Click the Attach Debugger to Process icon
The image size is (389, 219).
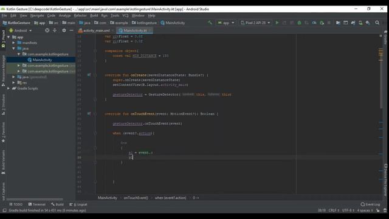322,23
